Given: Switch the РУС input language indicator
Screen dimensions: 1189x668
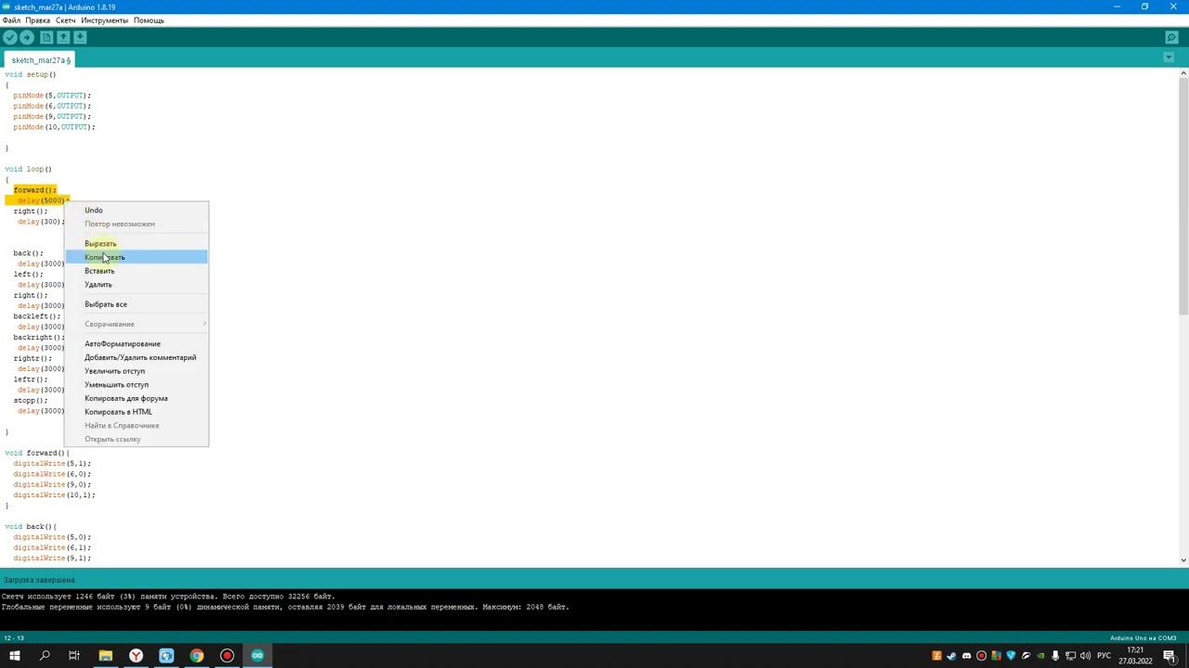Looking at the screenshot, I should (x=1104, y=656).
